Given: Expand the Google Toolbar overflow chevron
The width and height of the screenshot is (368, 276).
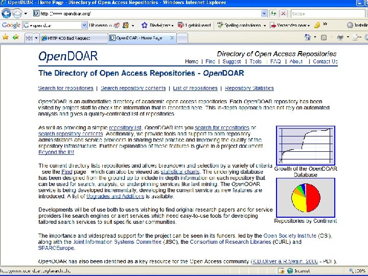Looking at the screenshot, I should click(x=325, y=24).
